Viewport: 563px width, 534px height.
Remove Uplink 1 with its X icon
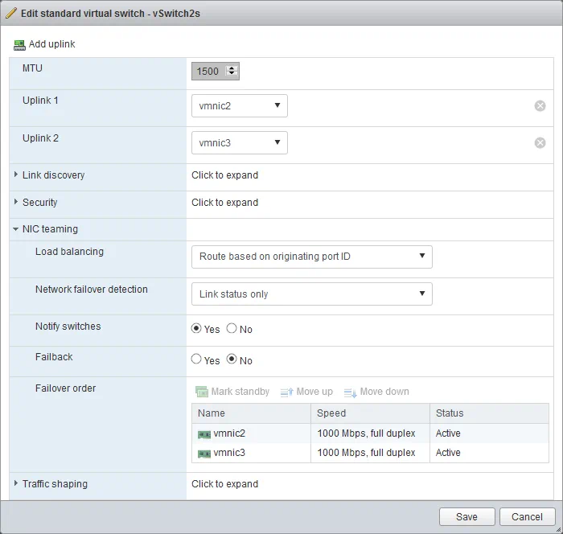click(540, 105)
